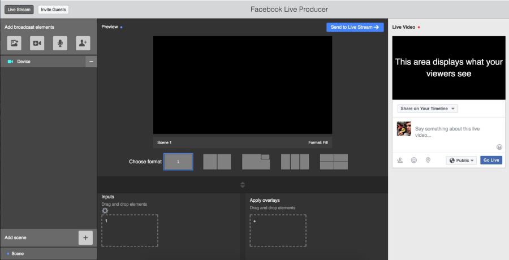Click the Scene 1 label under preview
Viewport: 509px width, 260px height.
(x=164, y=142)
